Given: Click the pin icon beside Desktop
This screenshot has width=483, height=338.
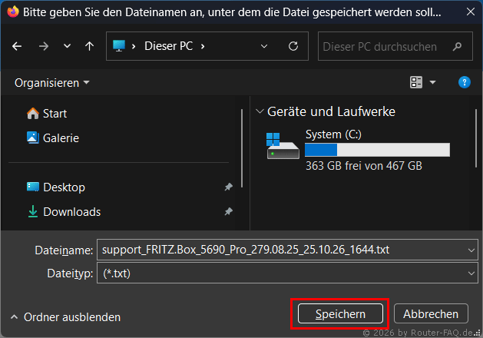Looking at the screenshot, I should pos(228,187).
